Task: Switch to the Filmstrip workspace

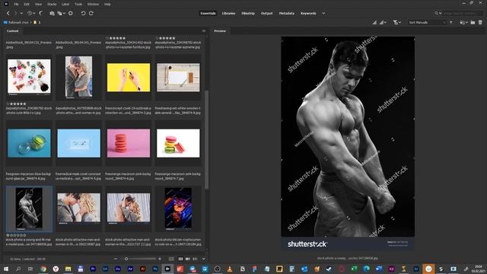Action: (x=248, y=14)
